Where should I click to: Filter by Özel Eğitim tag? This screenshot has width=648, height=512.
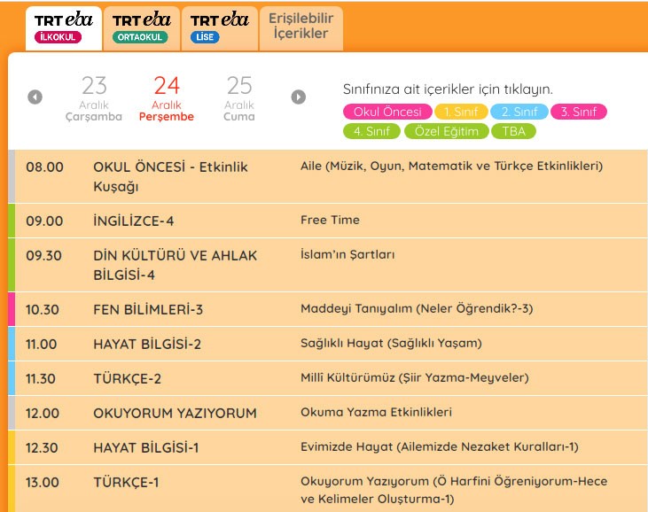[447, 131]
